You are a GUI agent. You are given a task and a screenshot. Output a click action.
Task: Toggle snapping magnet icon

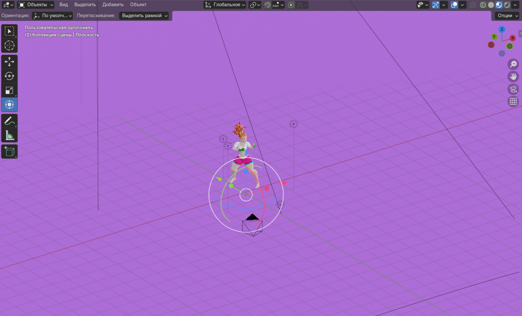(267, 5)
